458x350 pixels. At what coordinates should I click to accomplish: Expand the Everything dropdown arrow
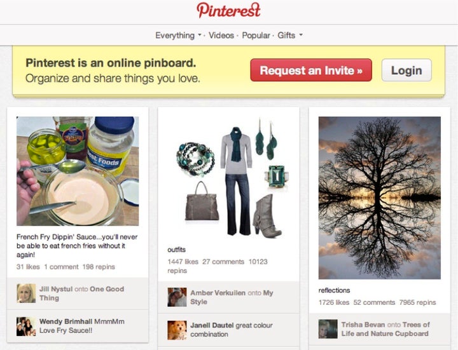click(200, 35)
